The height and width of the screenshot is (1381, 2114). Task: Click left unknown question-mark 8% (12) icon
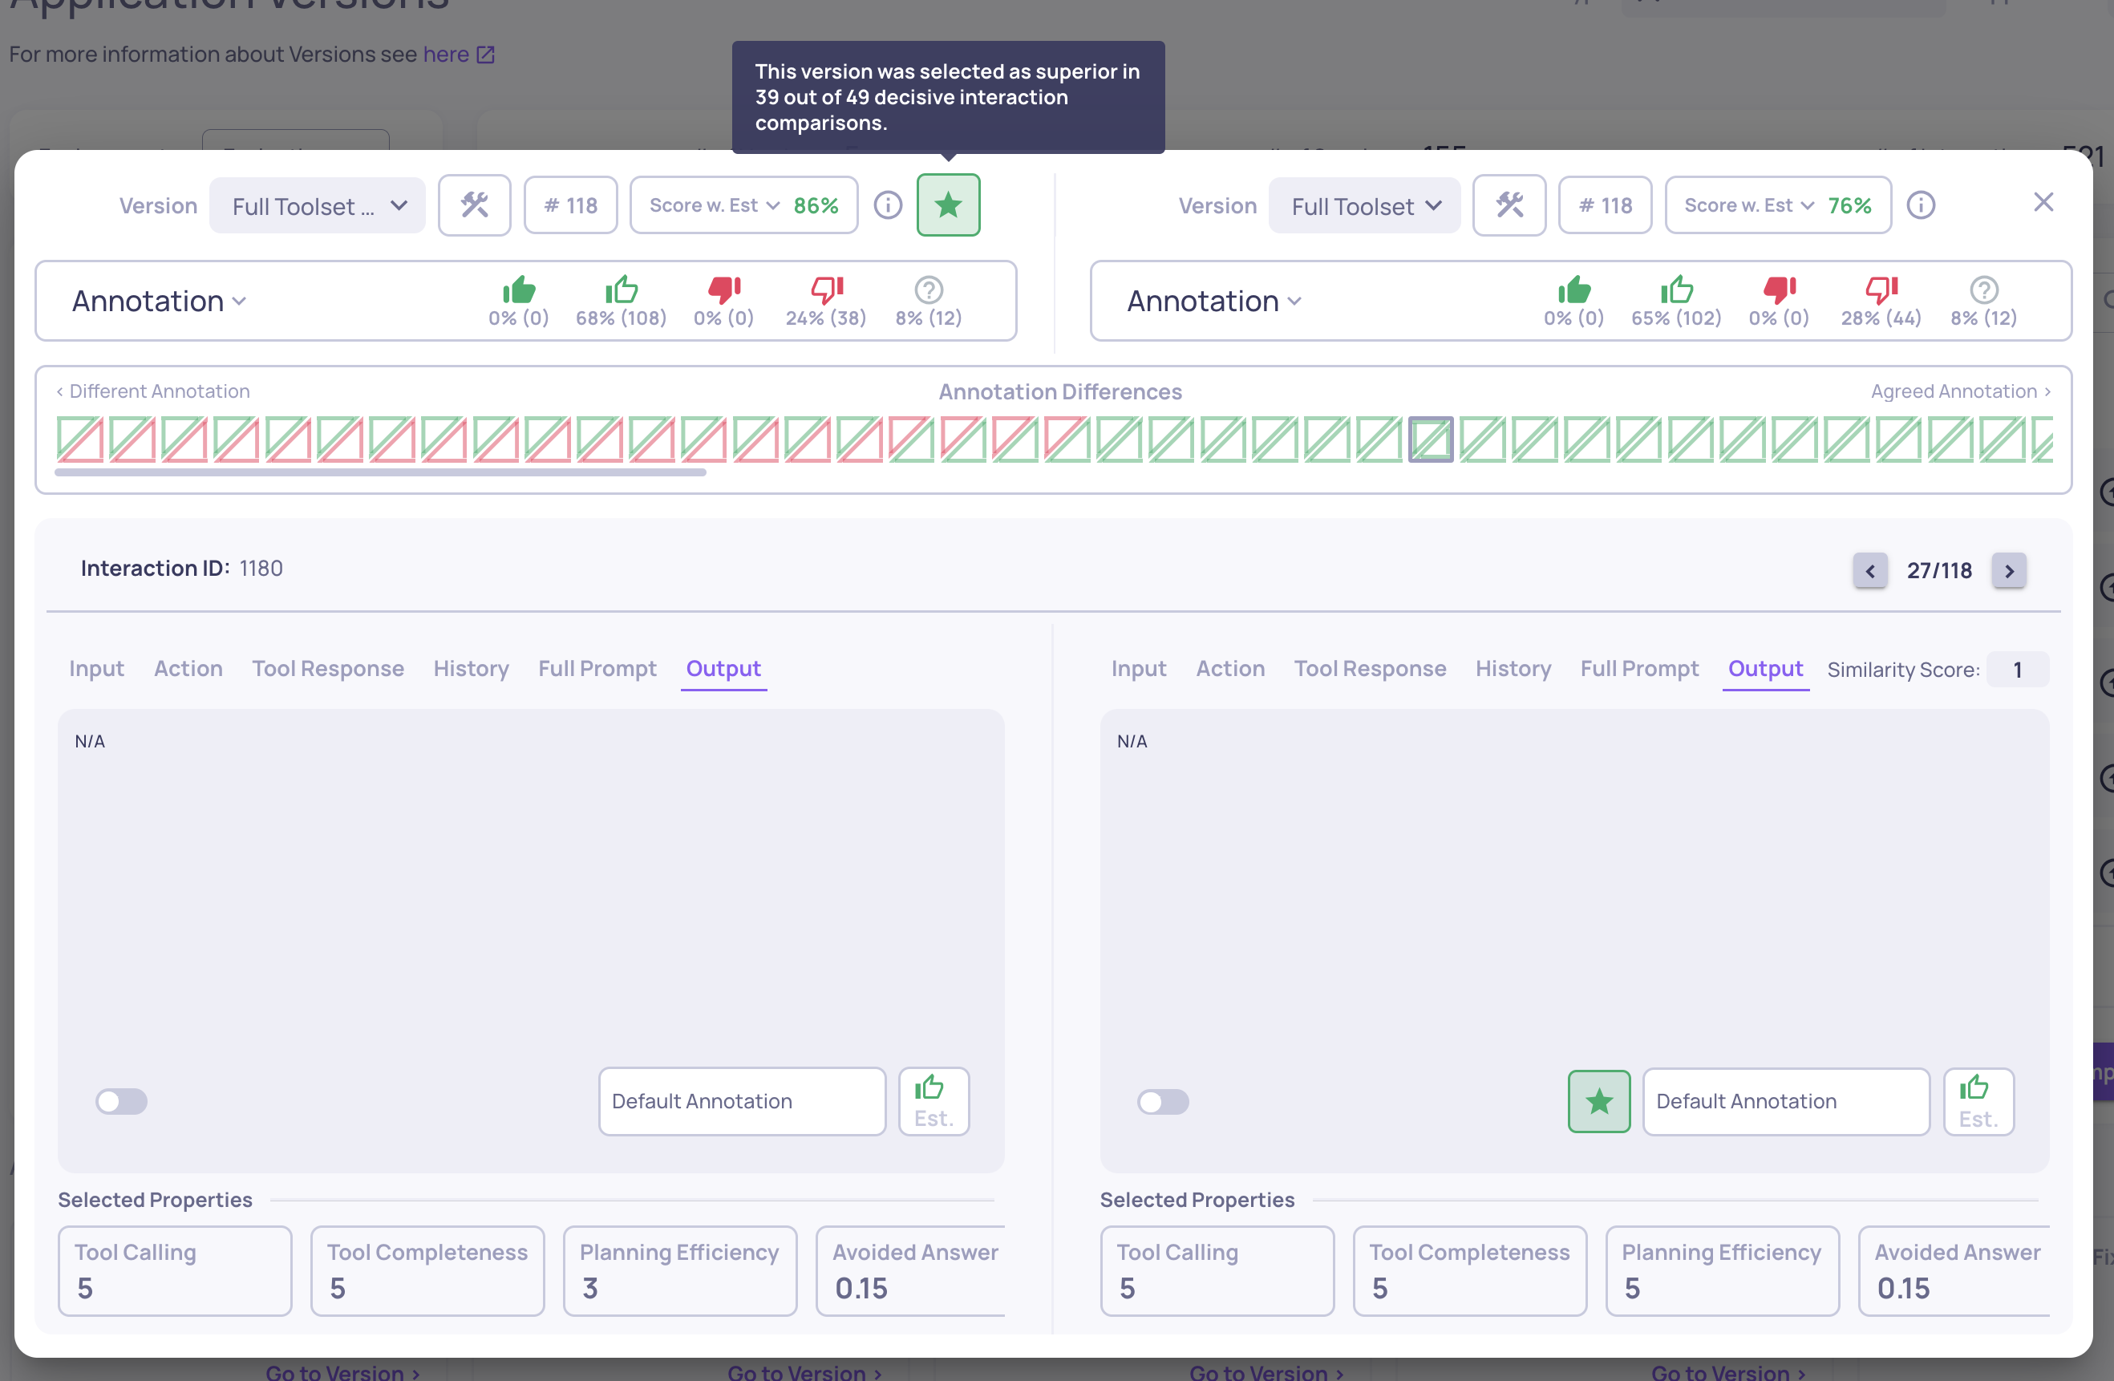[928, 290]
